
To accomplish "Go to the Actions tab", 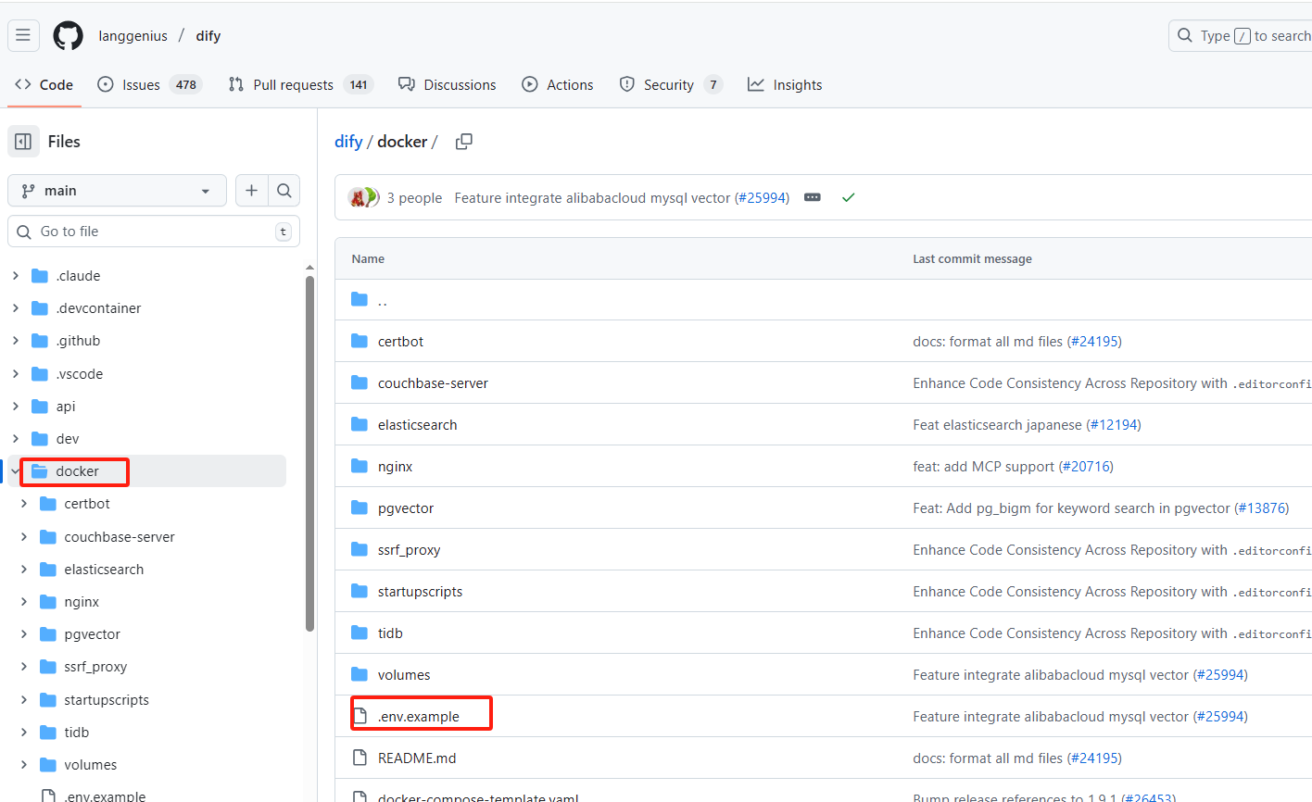I will [558, 84].
